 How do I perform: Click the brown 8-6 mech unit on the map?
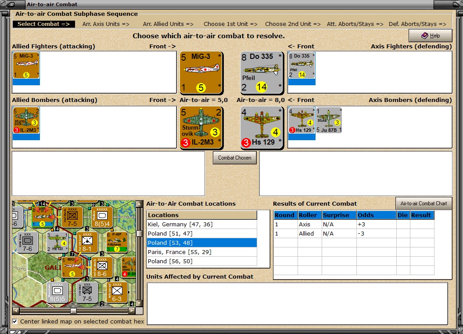[102, 267]
